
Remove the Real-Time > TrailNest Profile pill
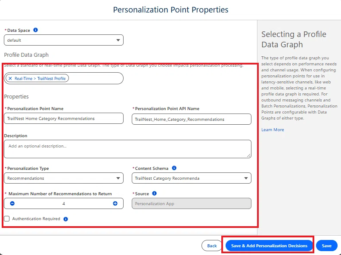[x=10, y=78]
